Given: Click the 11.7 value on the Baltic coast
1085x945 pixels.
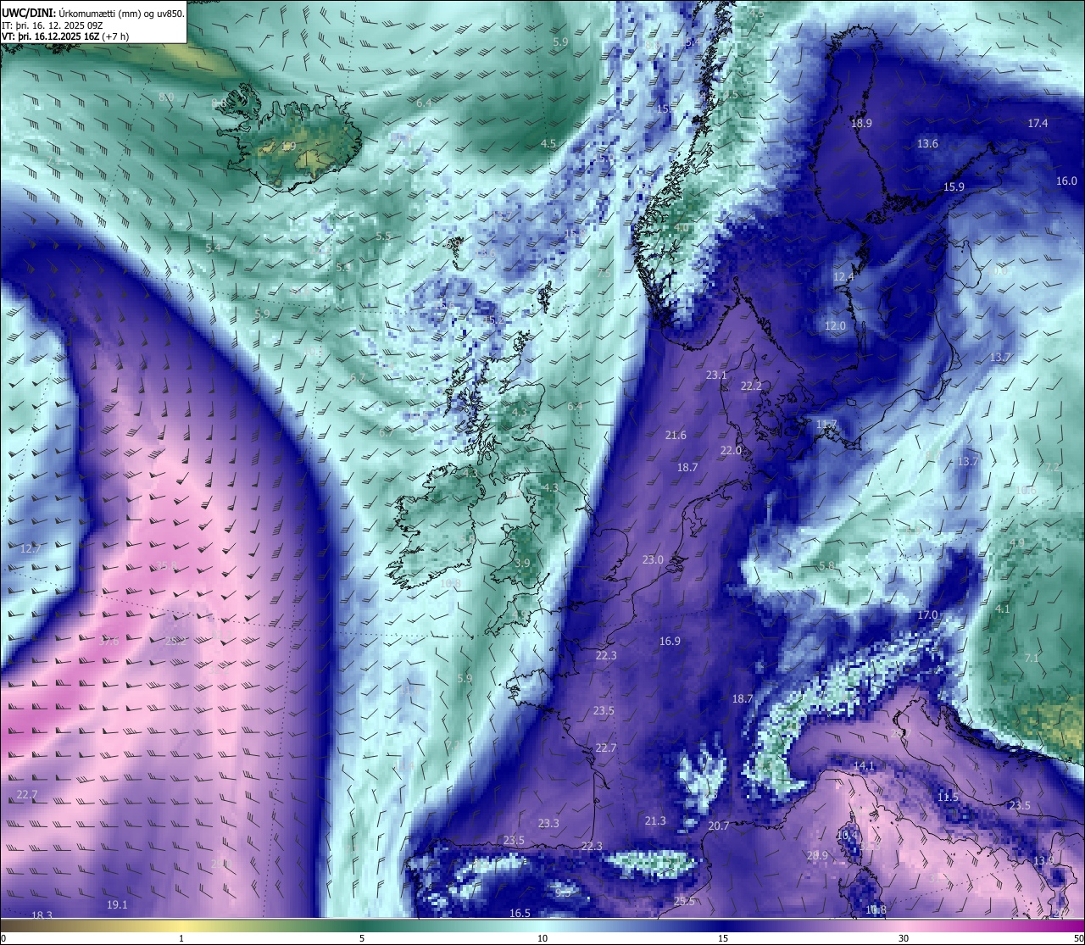Looking at the screenshot, I should tap(826, 424).
